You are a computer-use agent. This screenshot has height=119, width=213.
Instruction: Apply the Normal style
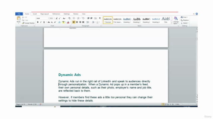click(108, 20)
